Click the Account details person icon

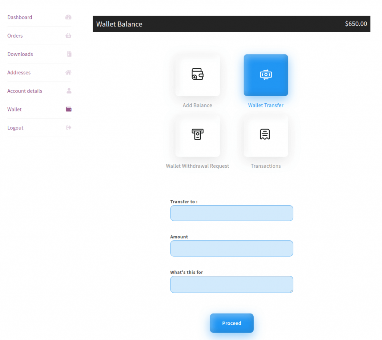pyautogui.click(x=69, y=91)
